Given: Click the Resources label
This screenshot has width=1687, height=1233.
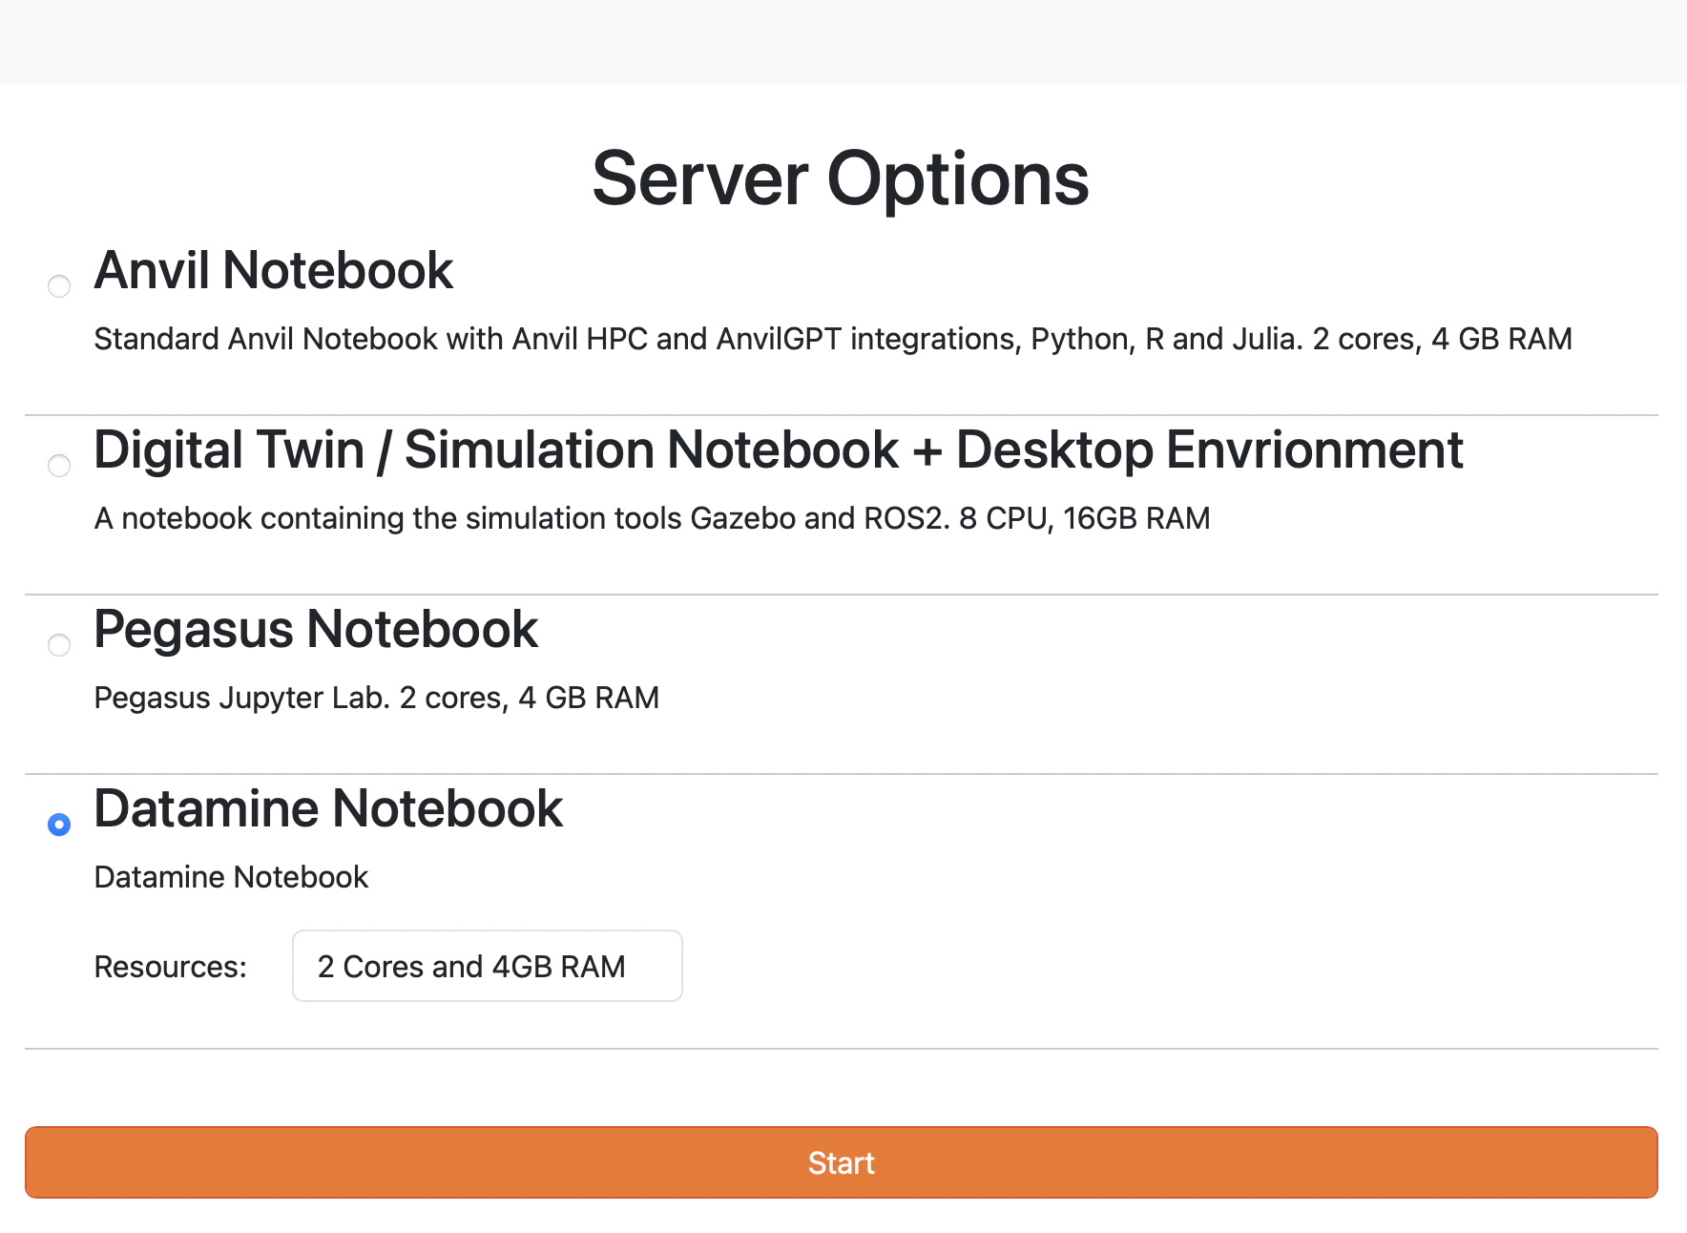Looking at the screenshot, I should click(170, 966).
